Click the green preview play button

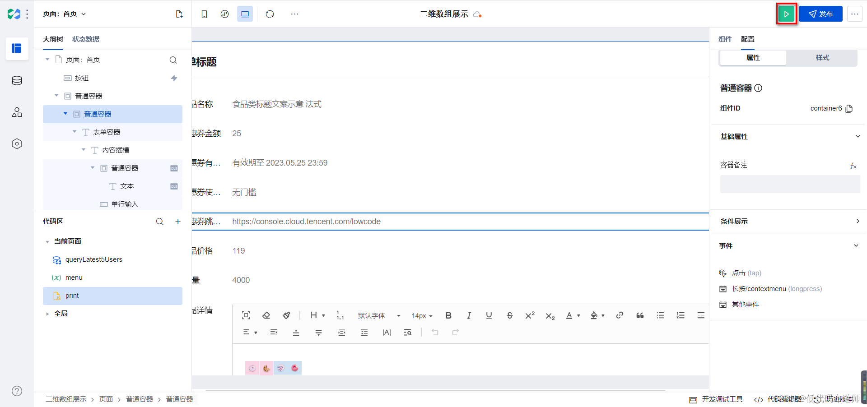coord(786,14)
